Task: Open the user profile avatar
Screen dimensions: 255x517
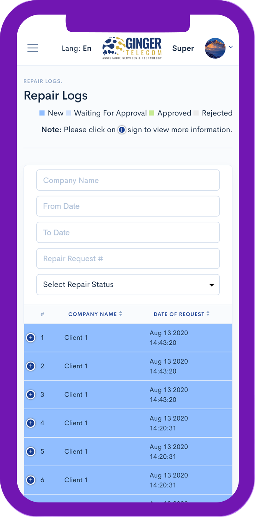Action: tap(215, 48)
